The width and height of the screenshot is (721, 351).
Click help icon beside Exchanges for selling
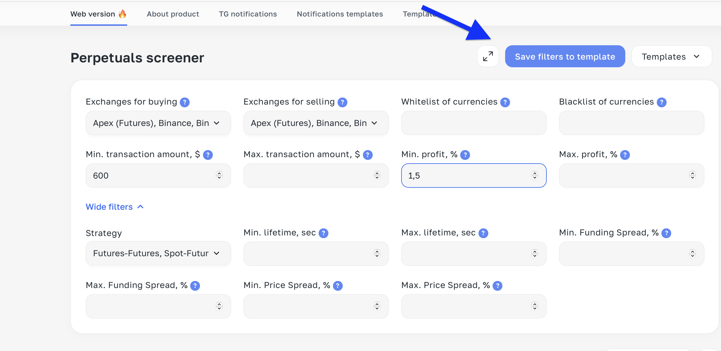pos(342,102)
